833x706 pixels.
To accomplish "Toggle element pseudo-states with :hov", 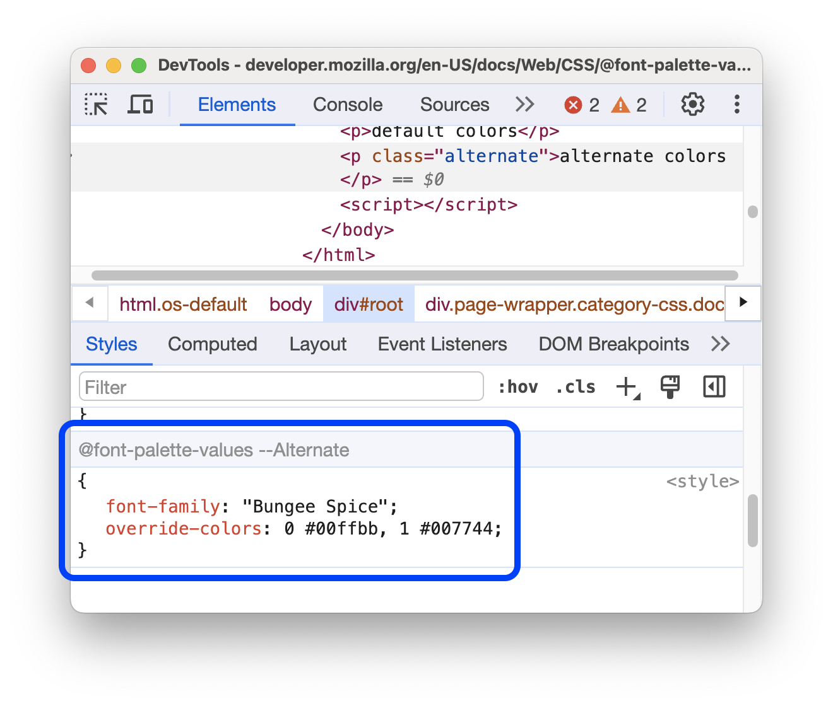I will coord(518,386).
